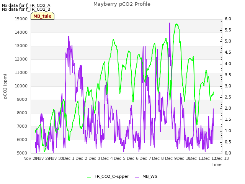Screen dimensions: 245x184
Task: Click the purple MB_WS peak just after Dec 1
Action: 69,37
